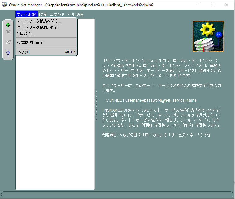
Task: Maximize the Oracle Net Manager window
Action: pyautogui.click(x=213, y=5)
